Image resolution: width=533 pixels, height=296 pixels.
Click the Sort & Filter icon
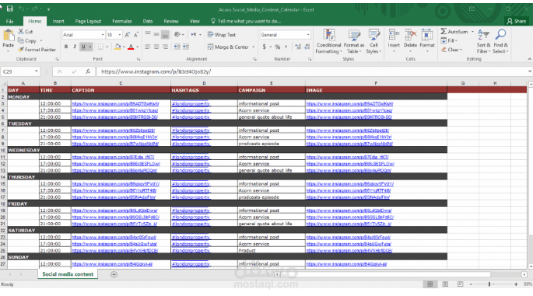click(x=483, y=35)
